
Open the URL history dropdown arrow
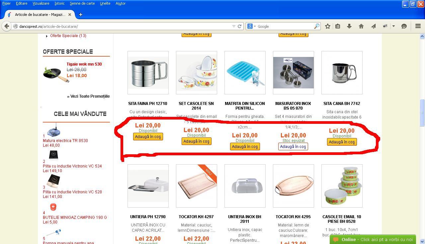pyautogui.click(x=234, y=26)
